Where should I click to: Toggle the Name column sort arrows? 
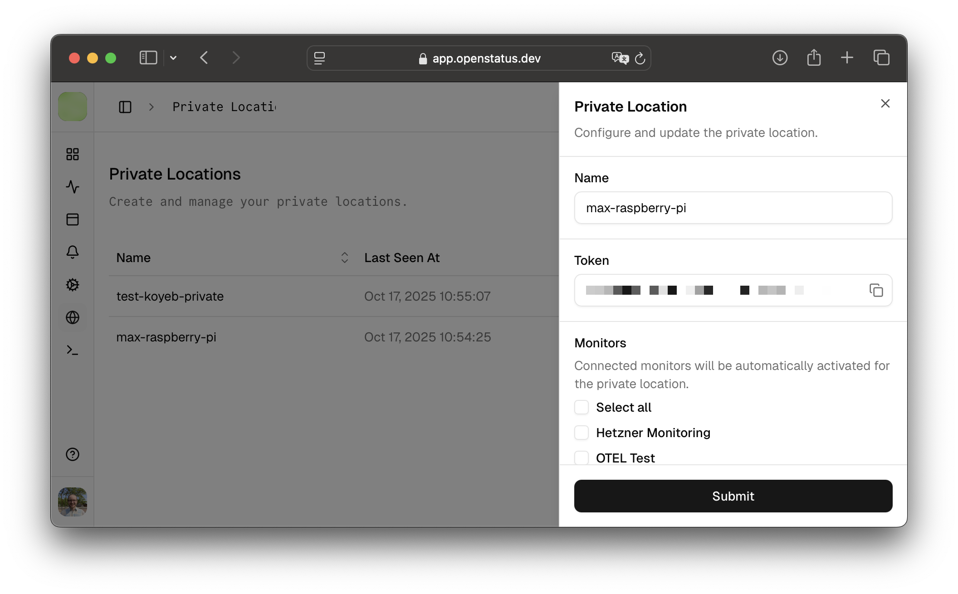tap(345, 258)
